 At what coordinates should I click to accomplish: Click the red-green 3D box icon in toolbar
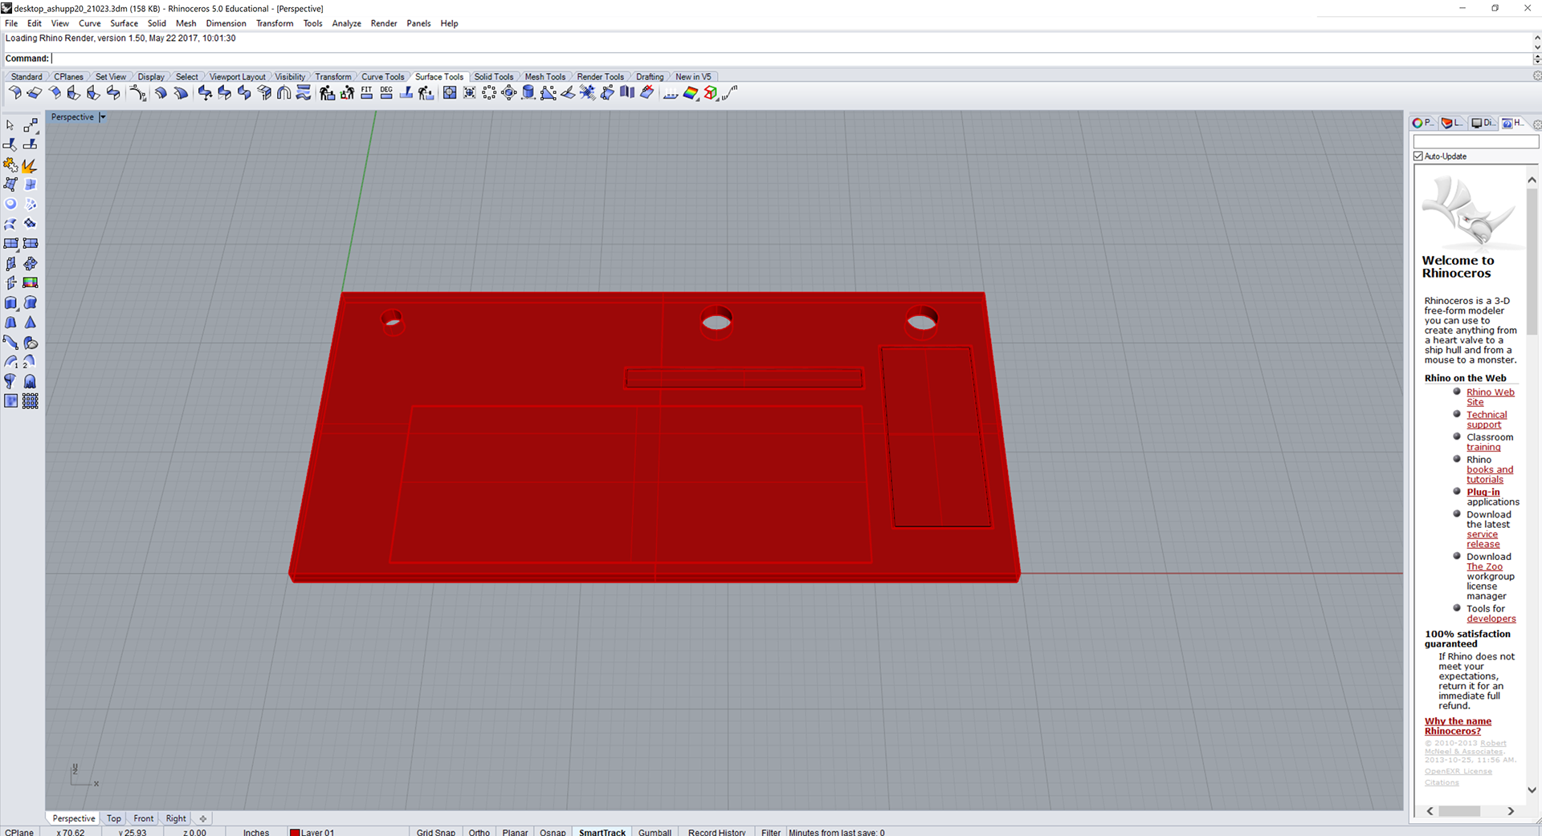pyautogui.click(x=711, y=93)
